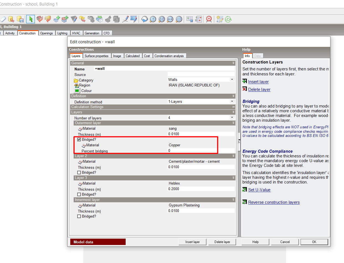This screenshot has width=344, height=263.
Task: Switch to the Surface properties tab
Action: coord(97,56)
